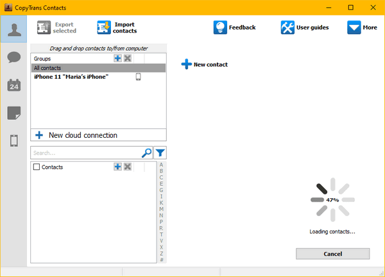This screenshot has width=385, height=277.
Task: Click the Search contacts field
Action: [86, 153]
